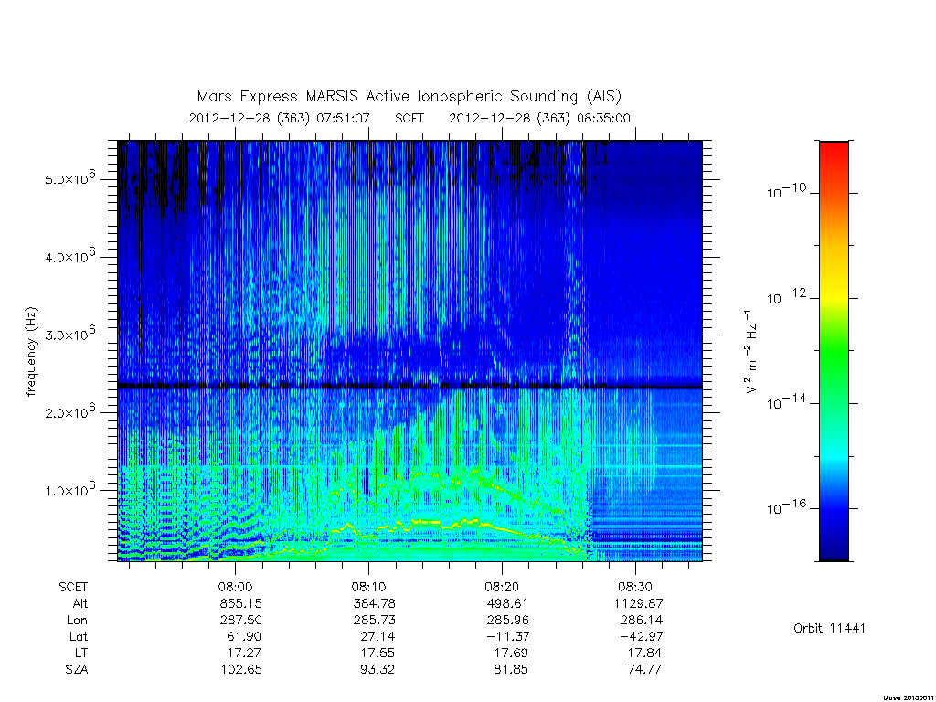Click the end time 08:35:00 label

click(603, 118)
